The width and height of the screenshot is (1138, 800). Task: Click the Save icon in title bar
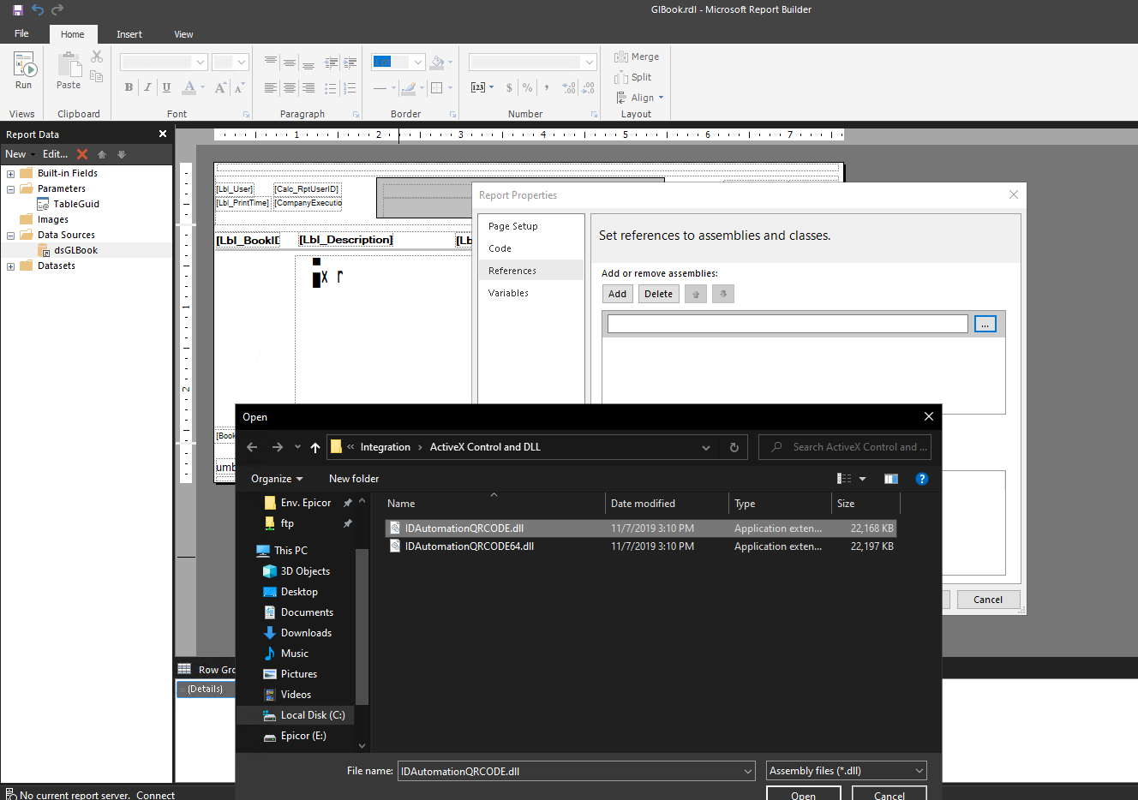click(17, 9)
